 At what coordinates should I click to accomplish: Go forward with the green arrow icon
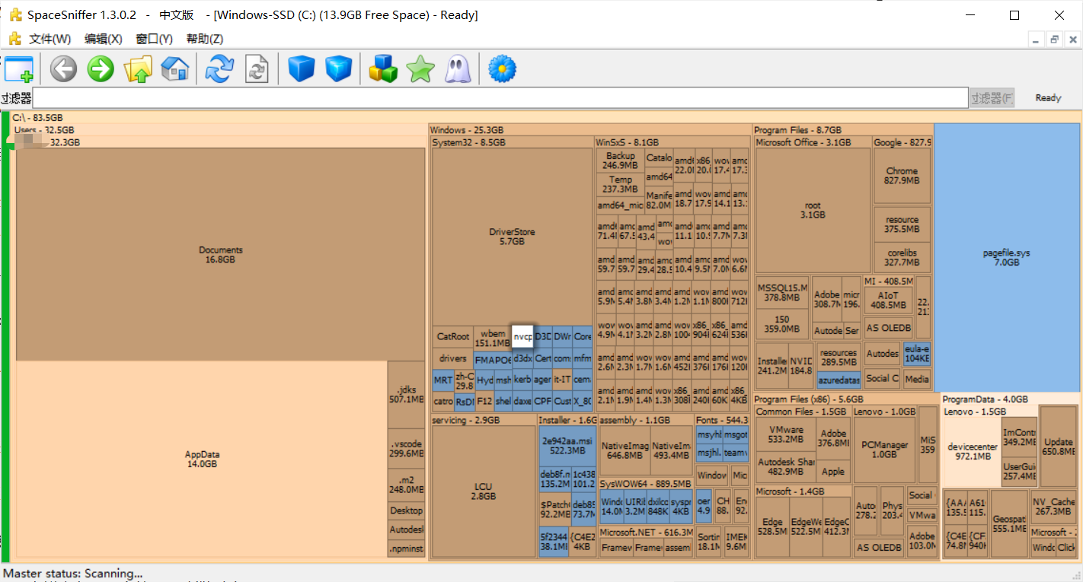click(101, 69)
